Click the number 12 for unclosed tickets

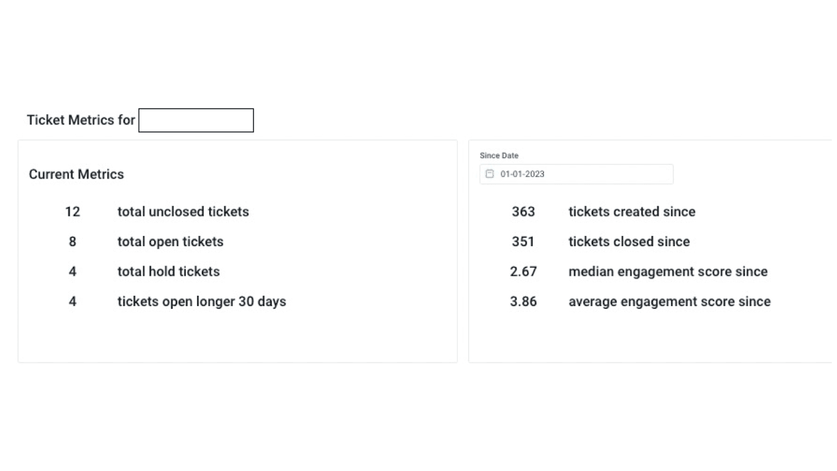72,211
